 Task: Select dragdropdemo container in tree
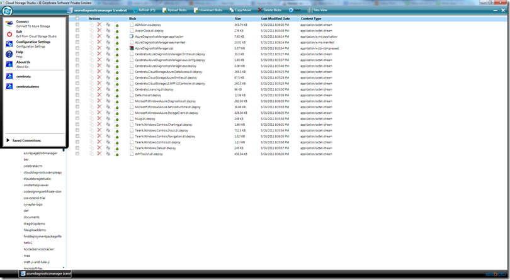click(35, 224)
